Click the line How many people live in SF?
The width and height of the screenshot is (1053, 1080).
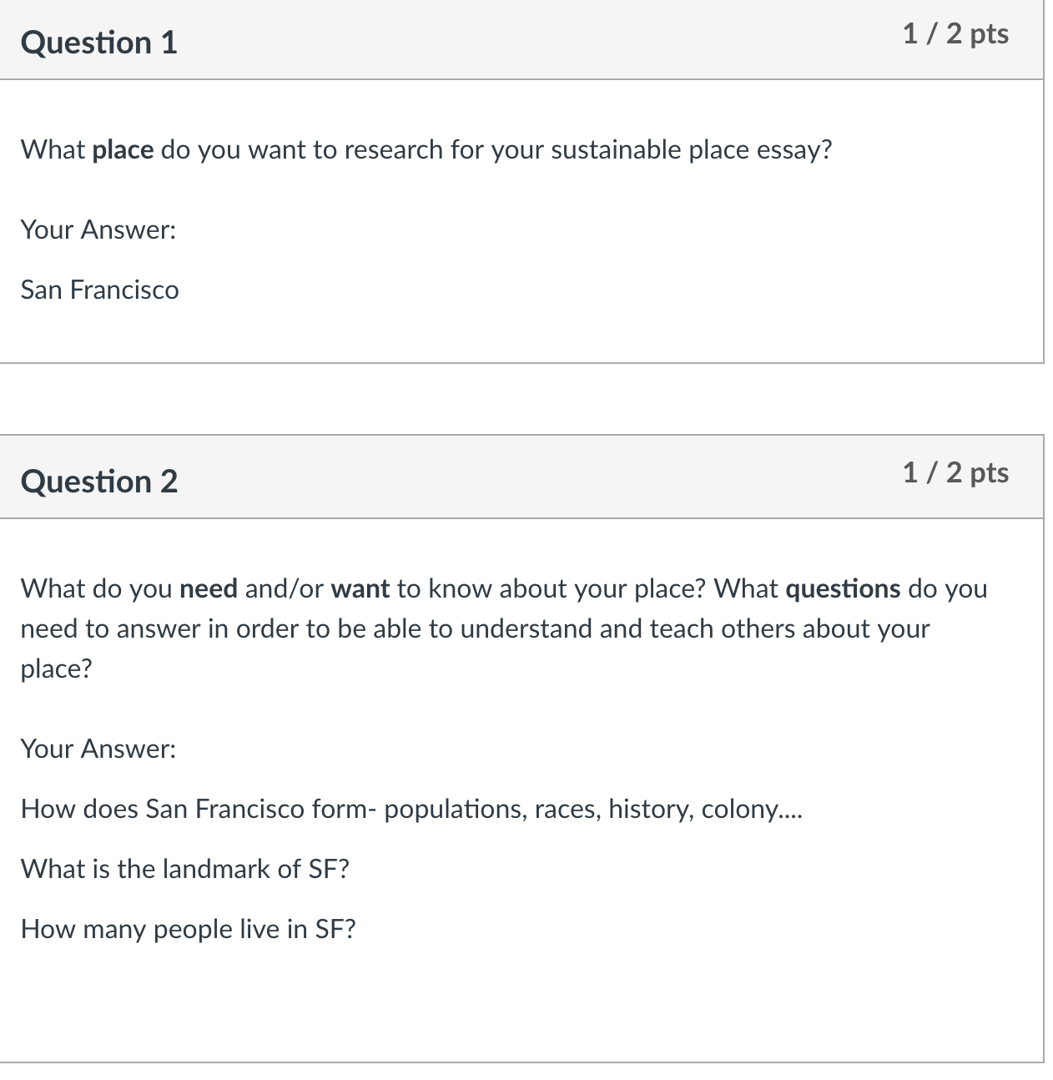(x=189, y=929)
